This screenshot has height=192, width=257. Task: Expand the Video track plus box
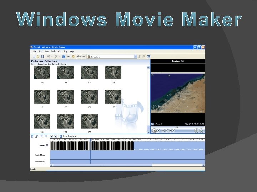tap(47, 145)
